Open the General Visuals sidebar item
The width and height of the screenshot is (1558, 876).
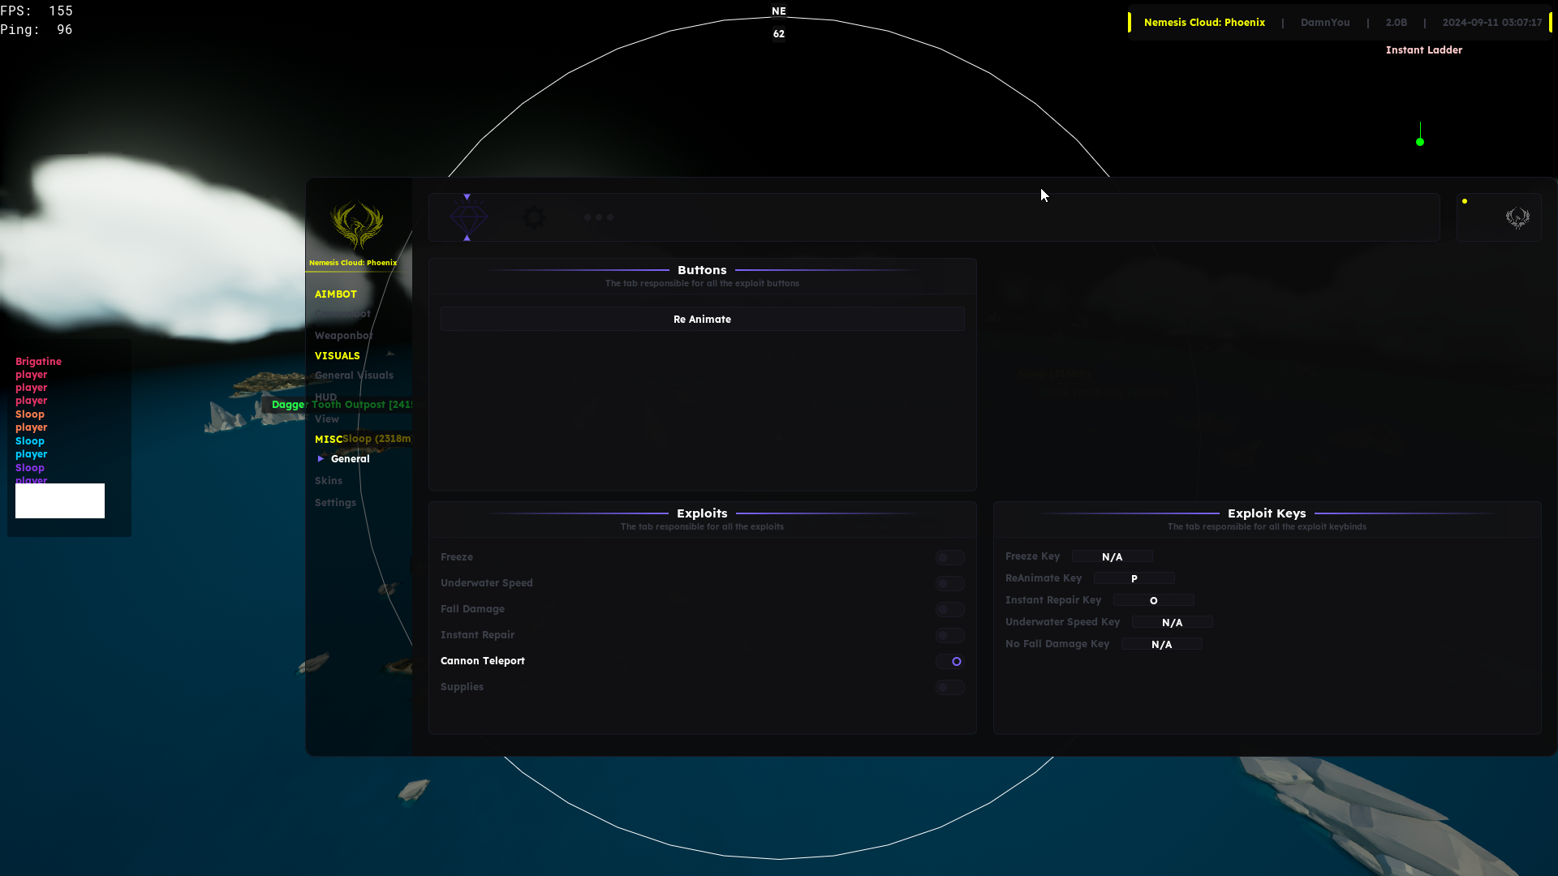coord(354,376)
